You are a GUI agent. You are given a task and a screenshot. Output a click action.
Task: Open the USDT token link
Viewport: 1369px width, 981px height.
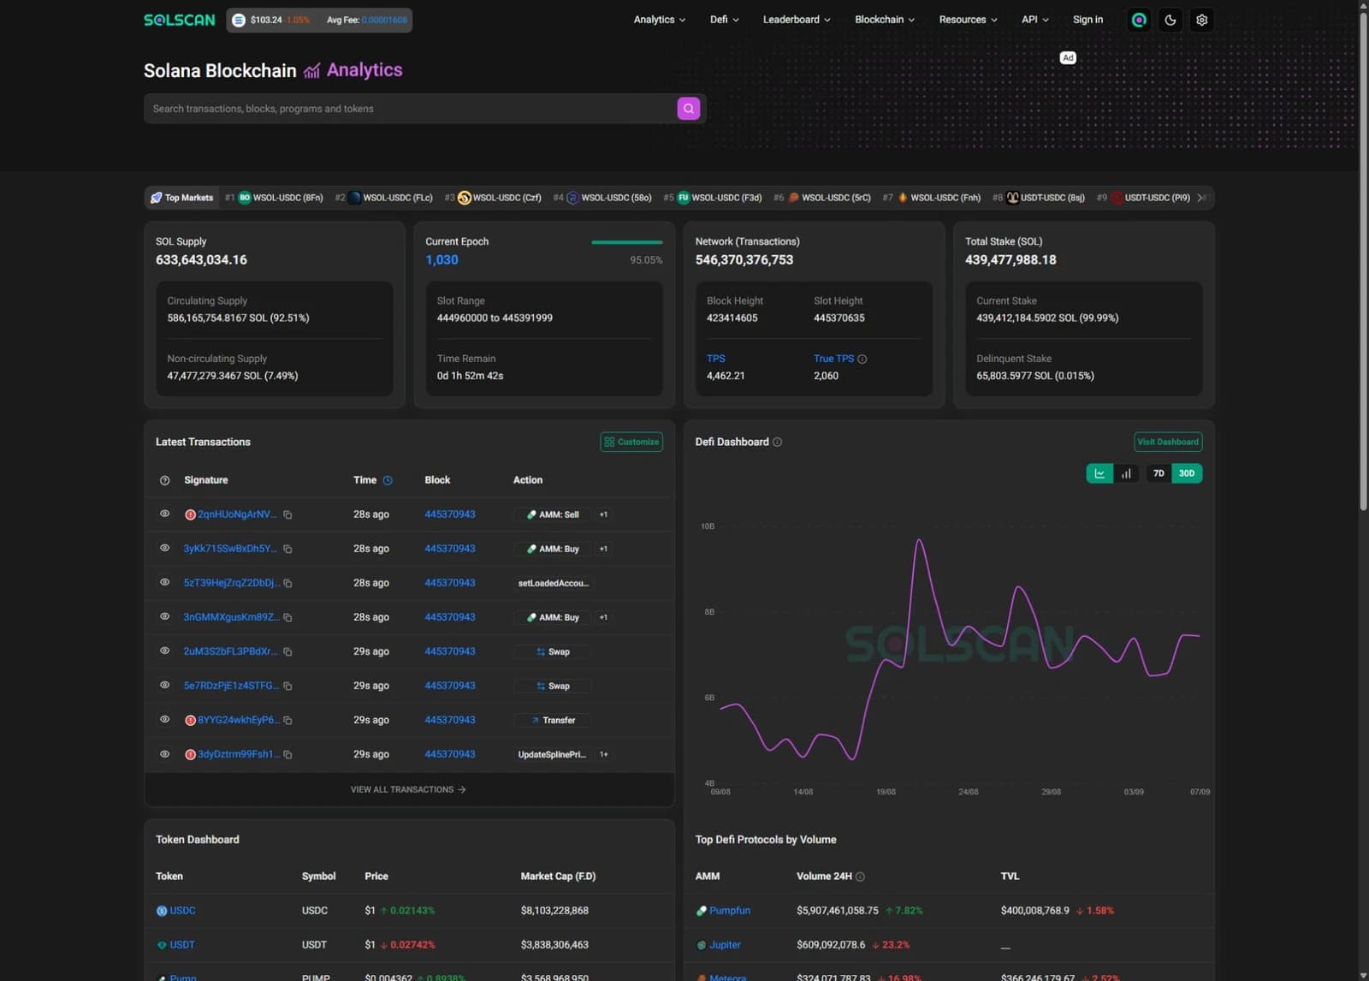click(182, 945)
